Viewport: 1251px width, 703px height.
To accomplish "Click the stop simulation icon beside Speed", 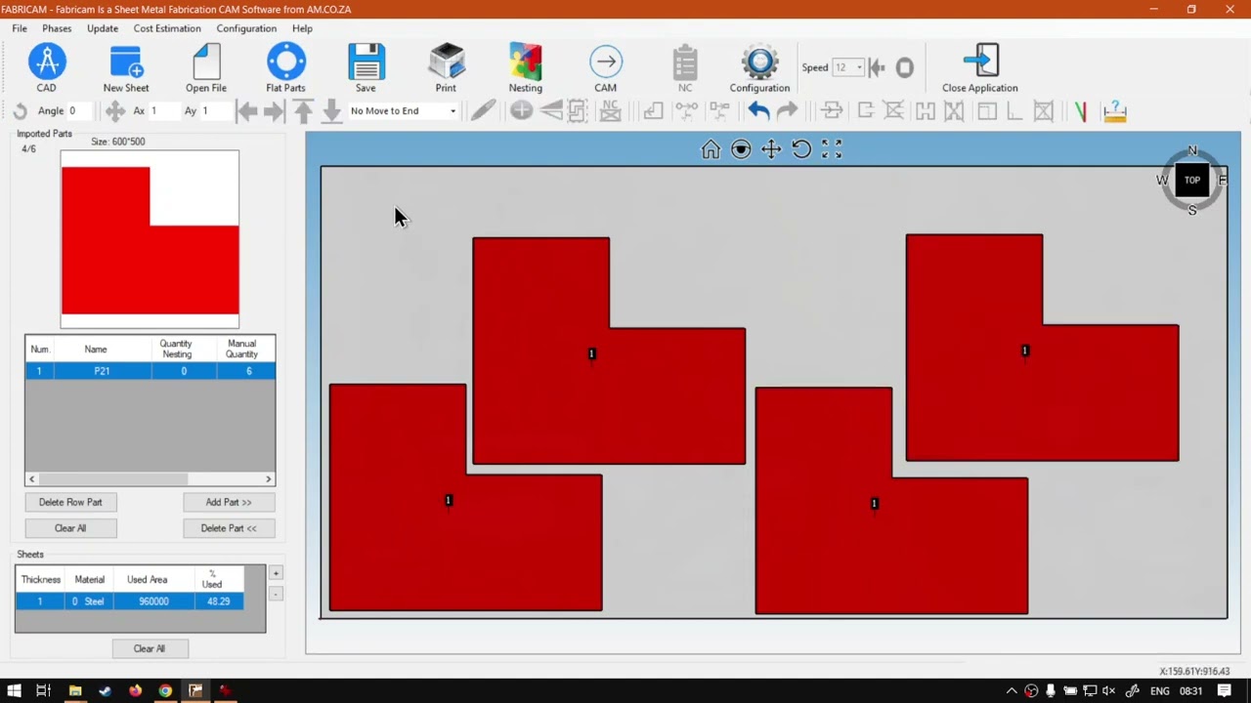I will coord(905,67).
